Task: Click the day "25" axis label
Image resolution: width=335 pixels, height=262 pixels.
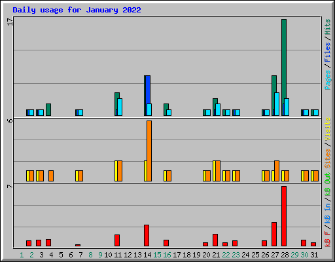Action: tap(255, 255)
